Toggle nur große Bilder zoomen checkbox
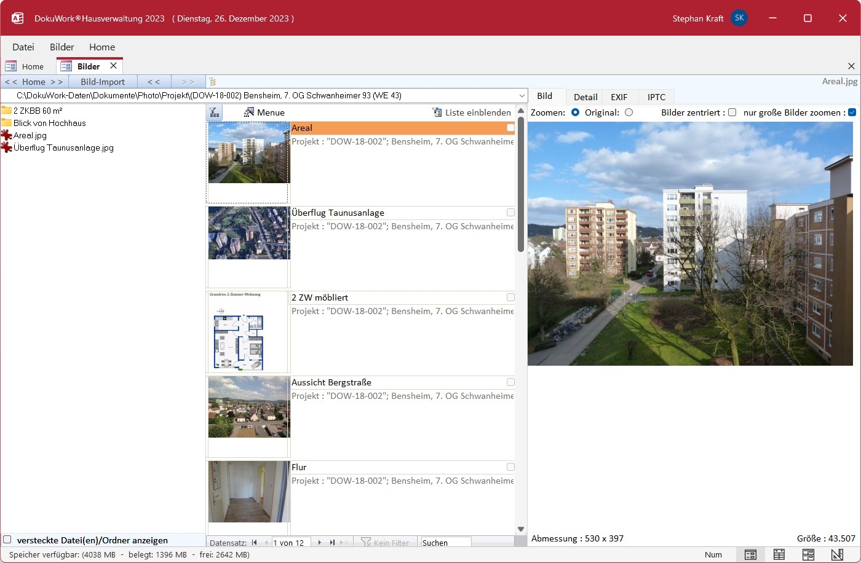Viewport: 861px width, 563px height. [852, 112]
